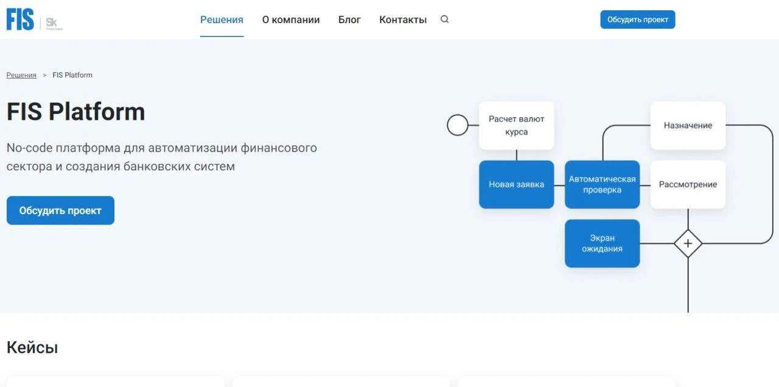The image size is (779, 387).
Task: Select the Автоматическая проверка diagram block
Action: [x=603, y=184]
